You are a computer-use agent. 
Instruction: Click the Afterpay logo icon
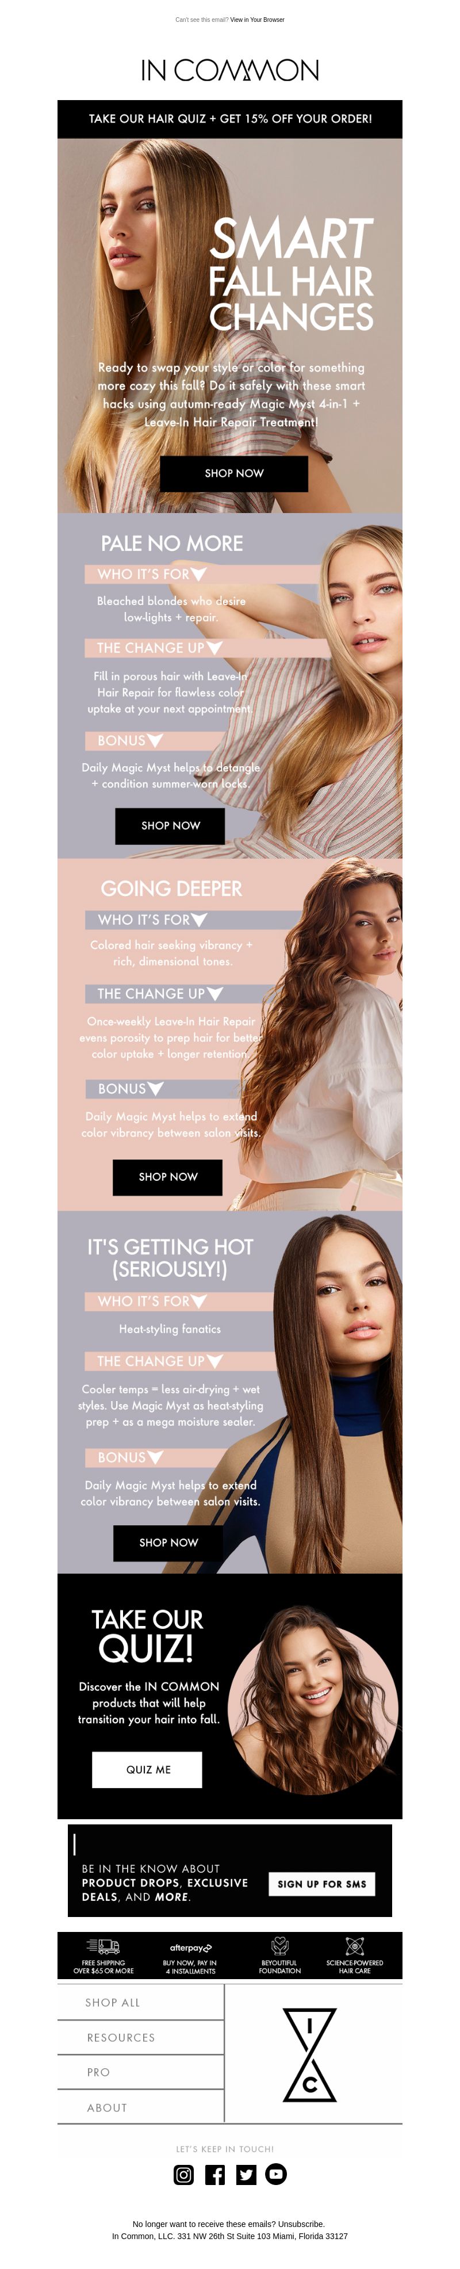190,1947
